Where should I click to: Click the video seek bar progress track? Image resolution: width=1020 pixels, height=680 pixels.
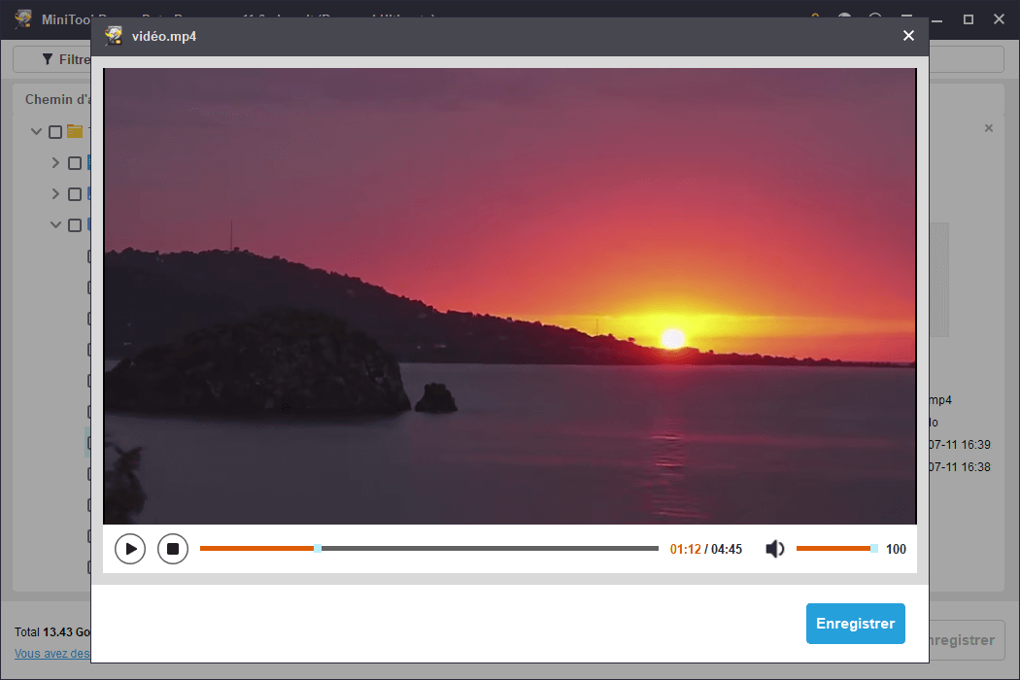[486, 549]
